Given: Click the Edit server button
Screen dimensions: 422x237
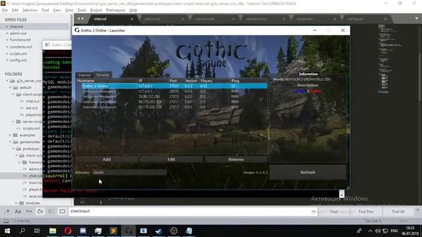Looking at the screenshot, I should [x=171, y=159].
